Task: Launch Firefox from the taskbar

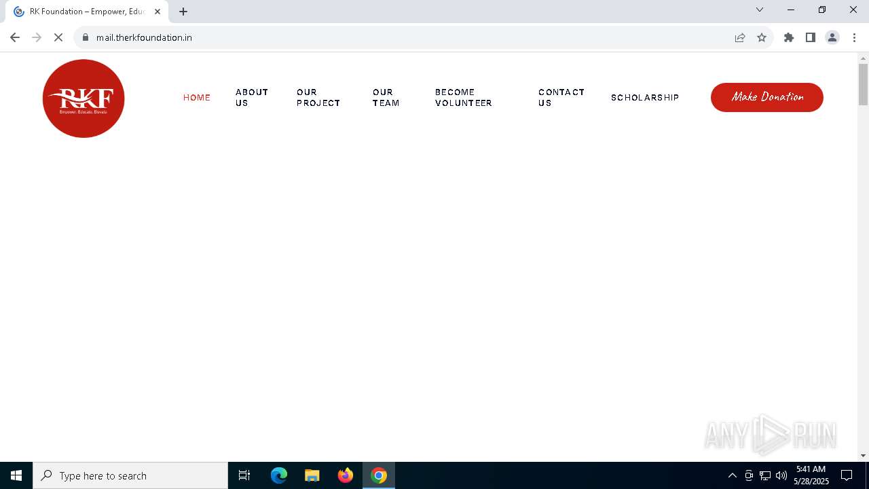Action: tap(346, 475)
